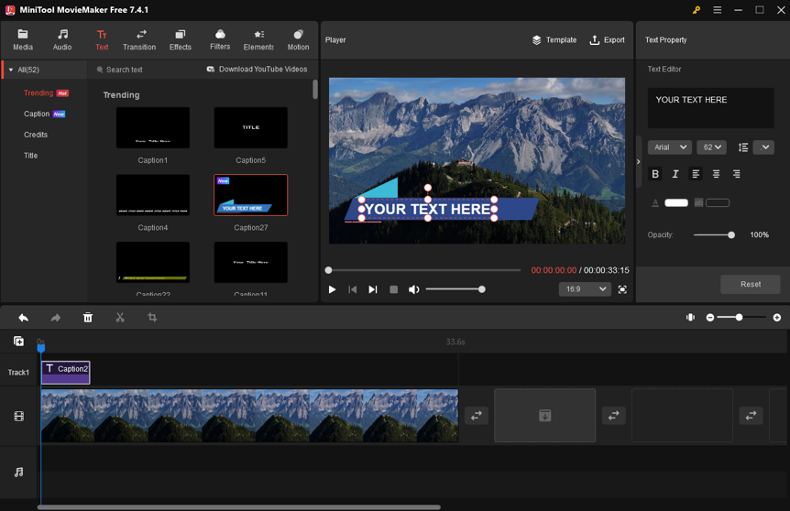
Task: Open the Arial font dropdown
Action: coord(669,147)
